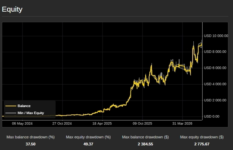Click the 49.37 drawdown value
This screenshot has height=150, width=233.
point(89,144)
